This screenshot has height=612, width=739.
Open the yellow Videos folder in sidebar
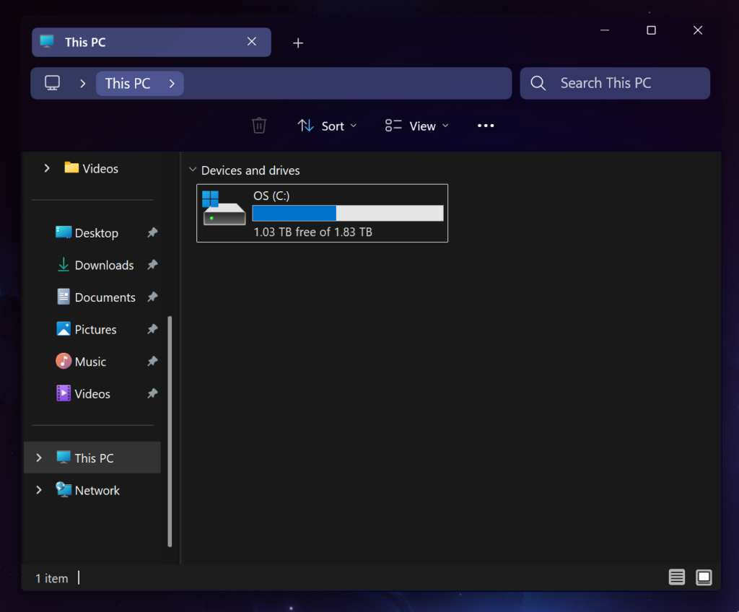pos(91,168)
